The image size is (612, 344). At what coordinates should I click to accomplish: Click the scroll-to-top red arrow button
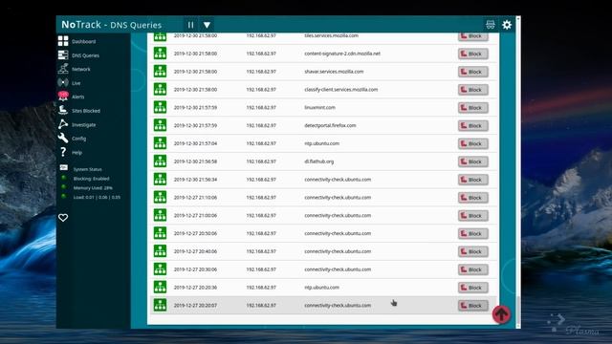501,314
